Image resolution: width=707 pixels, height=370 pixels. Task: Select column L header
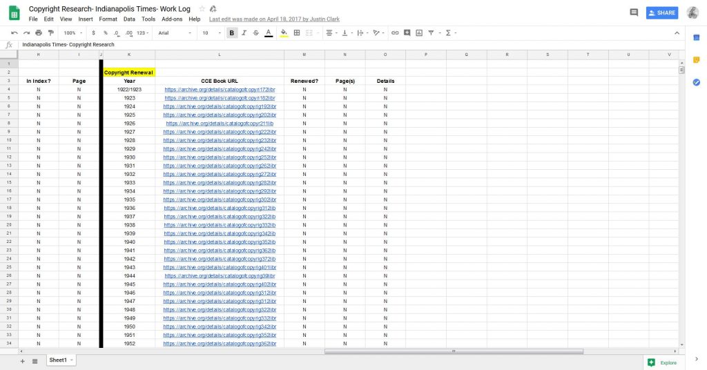click(x=220, y=55)
